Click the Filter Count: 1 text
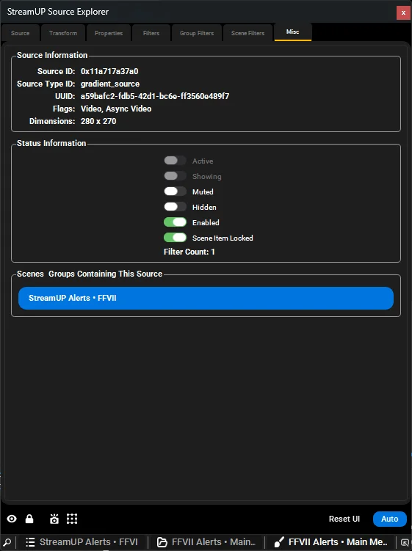The height and width of the screenshot is (551, 412). [189, 252]
